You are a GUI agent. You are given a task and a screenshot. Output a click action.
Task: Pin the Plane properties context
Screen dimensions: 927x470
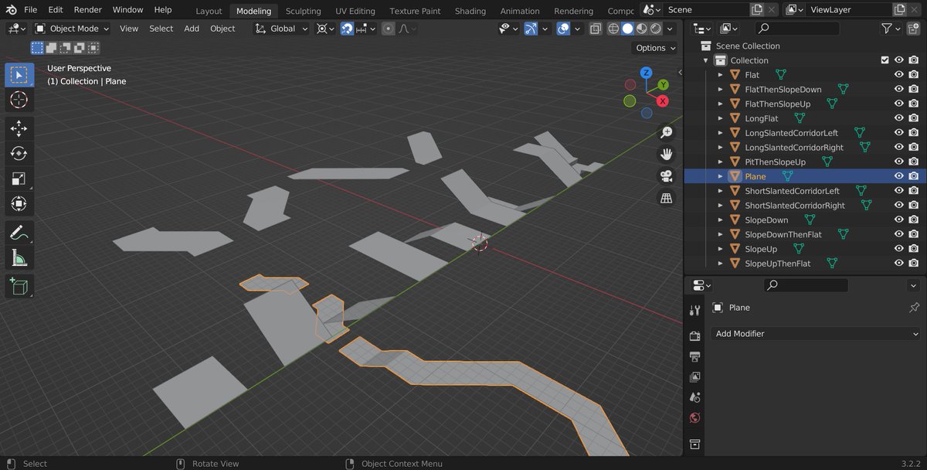pyautogui.click(x=914, y=308)
